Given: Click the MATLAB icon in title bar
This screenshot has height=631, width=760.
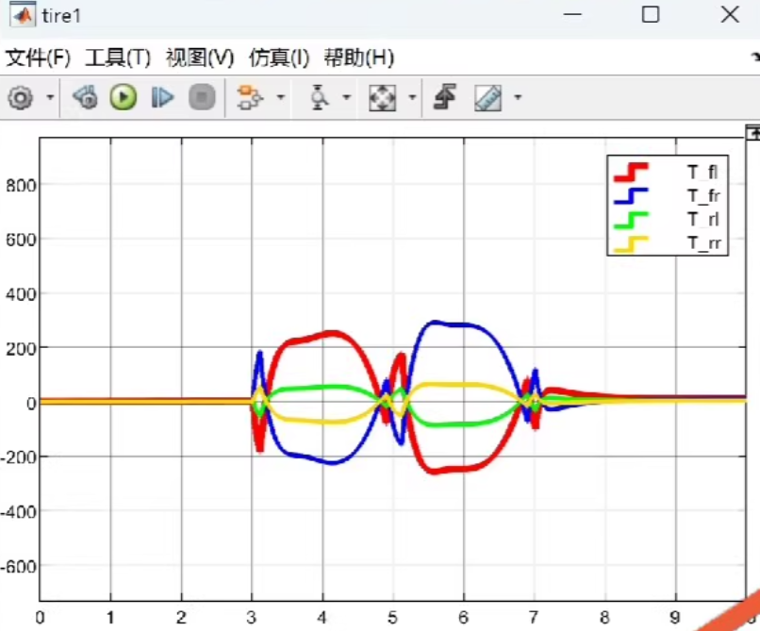Looking at the screenshot, I should point(23,14).
